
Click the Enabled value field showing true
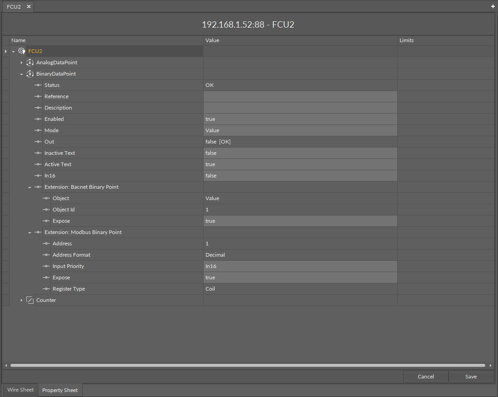click(300, 119)
